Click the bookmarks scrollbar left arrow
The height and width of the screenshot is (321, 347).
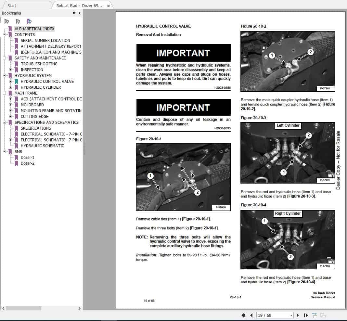click(3, 308)
